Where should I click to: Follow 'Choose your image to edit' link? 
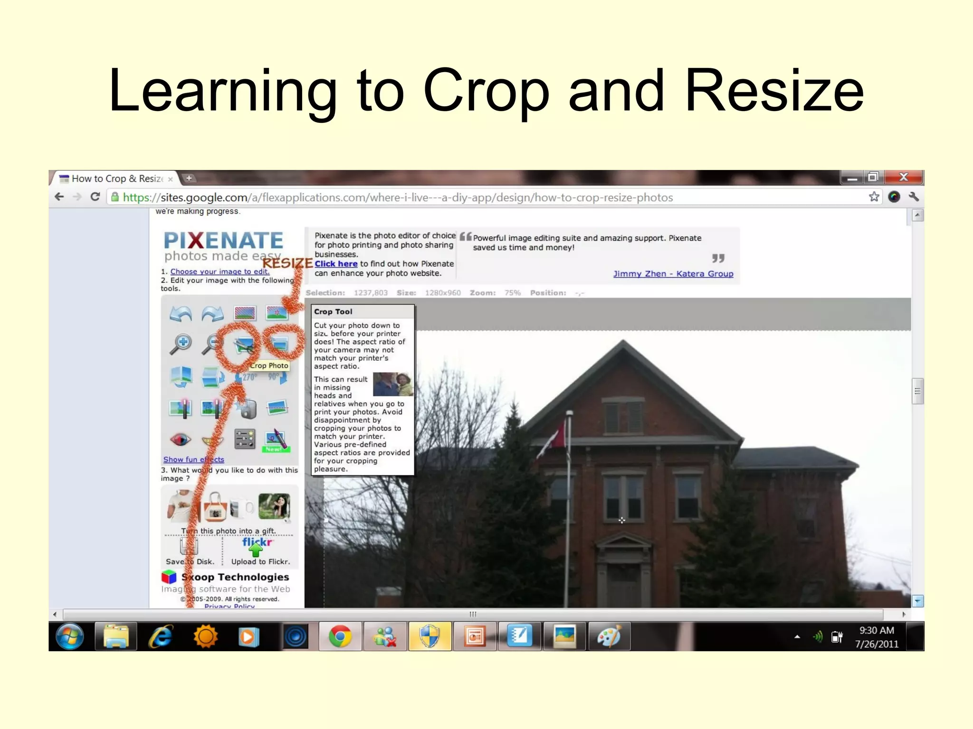click(219, 271)
